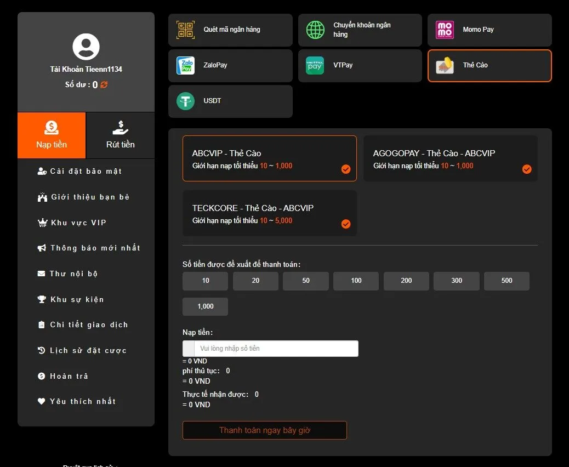569x467 pixels.
Task: Click the deposit amount input field
Action: pos(276,349)
